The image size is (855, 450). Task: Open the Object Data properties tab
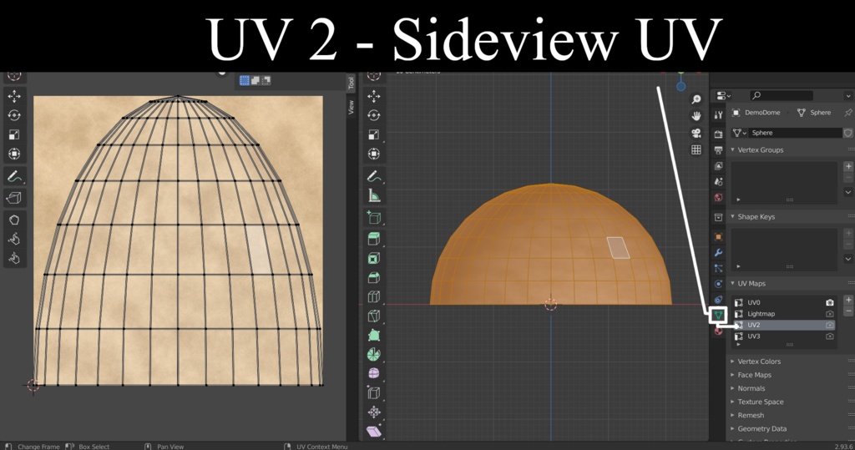718,316
